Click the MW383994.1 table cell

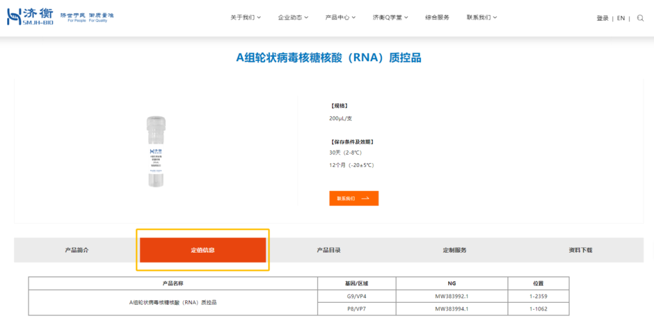pos(452,309)
